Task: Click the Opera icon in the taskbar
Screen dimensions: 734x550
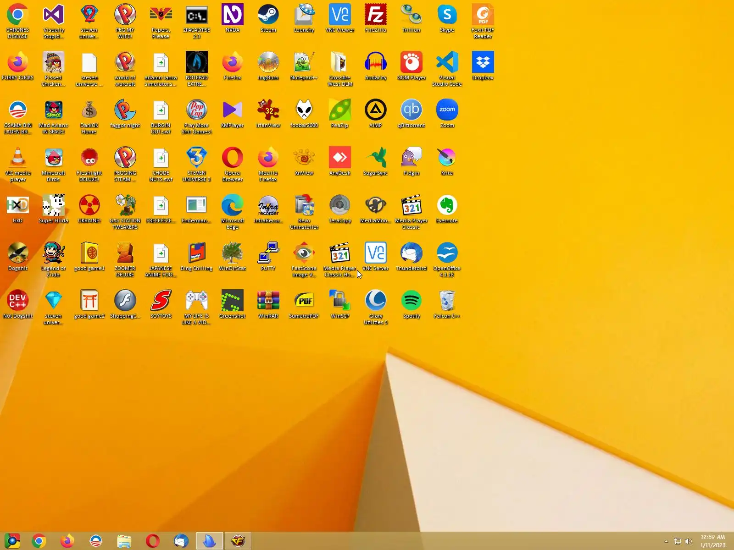Action: (x=153, y=541)
